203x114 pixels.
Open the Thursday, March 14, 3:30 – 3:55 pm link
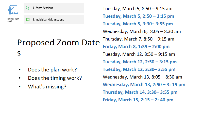[x=140, y=92]
